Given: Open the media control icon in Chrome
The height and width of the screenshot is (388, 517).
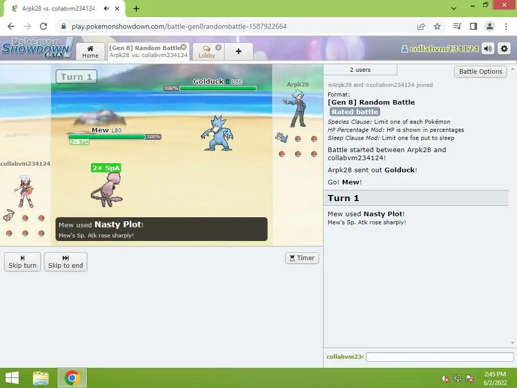Looking at the screenshot, I should click(x=457, y=26).
